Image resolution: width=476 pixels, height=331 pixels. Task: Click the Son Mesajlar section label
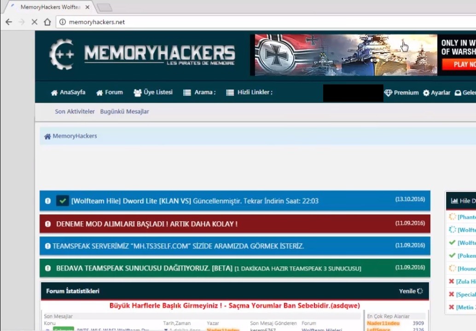pos(58,316)
